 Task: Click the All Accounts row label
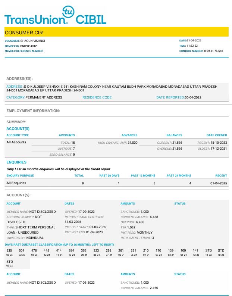[16, 142]
